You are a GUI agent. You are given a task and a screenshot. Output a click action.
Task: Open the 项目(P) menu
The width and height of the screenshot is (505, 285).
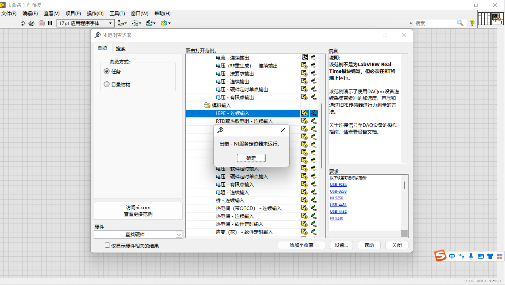pyautogui.click(x=73, y=13)
